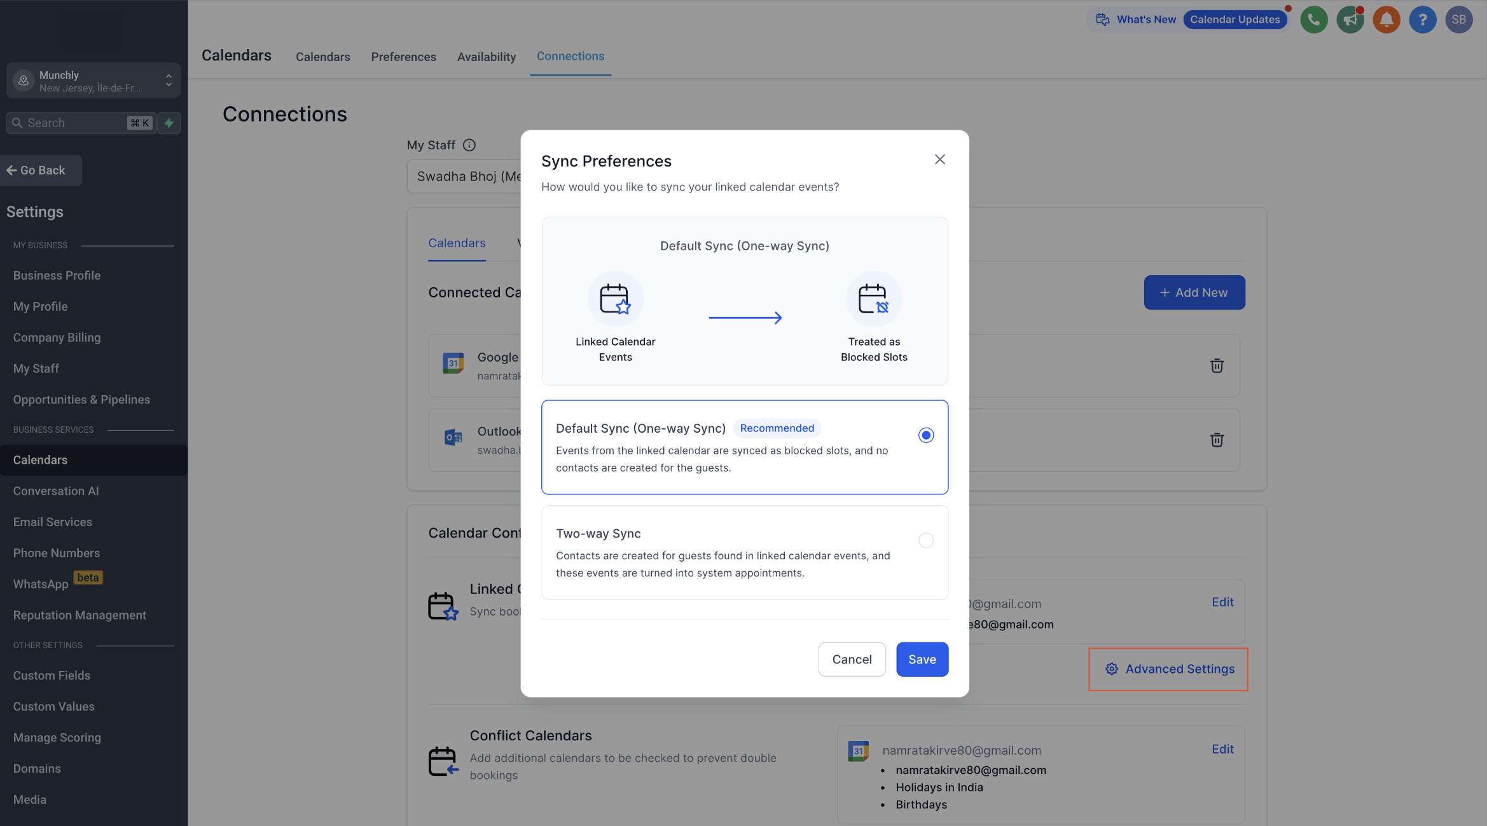1487x826 pixels.
Task: Save the Sync Preferences
Action: click(922, 659)
